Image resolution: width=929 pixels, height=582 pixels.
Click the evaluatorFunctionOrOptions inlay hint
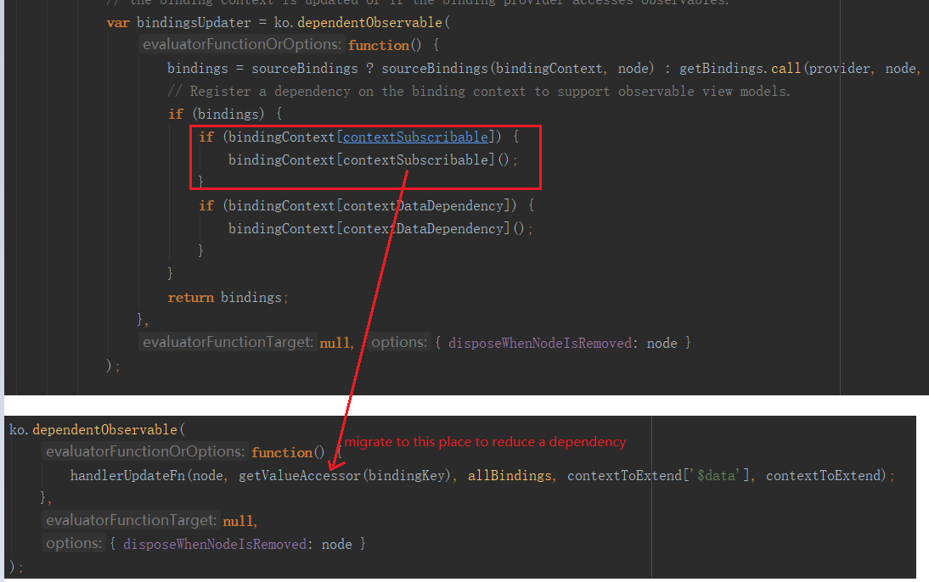click(x=240, y=43)
